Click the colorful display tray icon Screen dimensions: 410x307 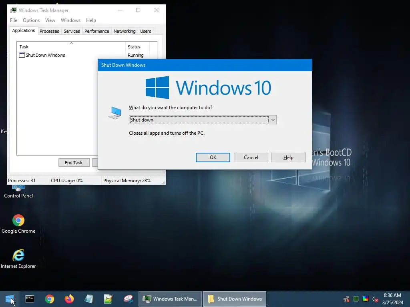366,299
